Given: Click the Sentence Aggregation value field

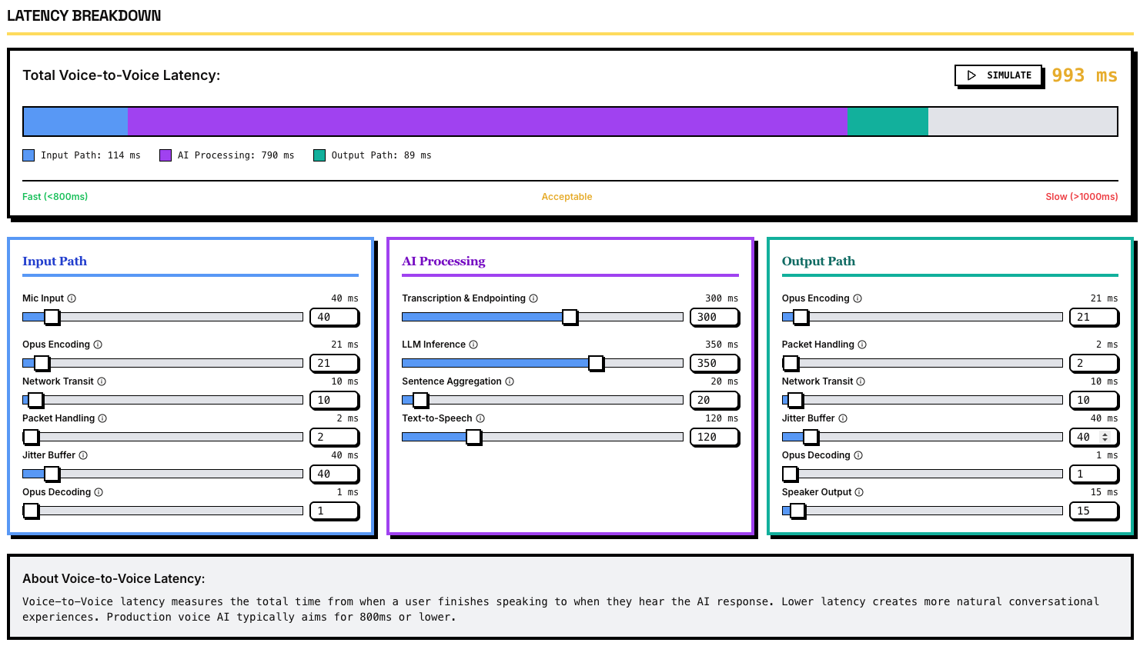Looking at the screenshot, I should (714, 400).
